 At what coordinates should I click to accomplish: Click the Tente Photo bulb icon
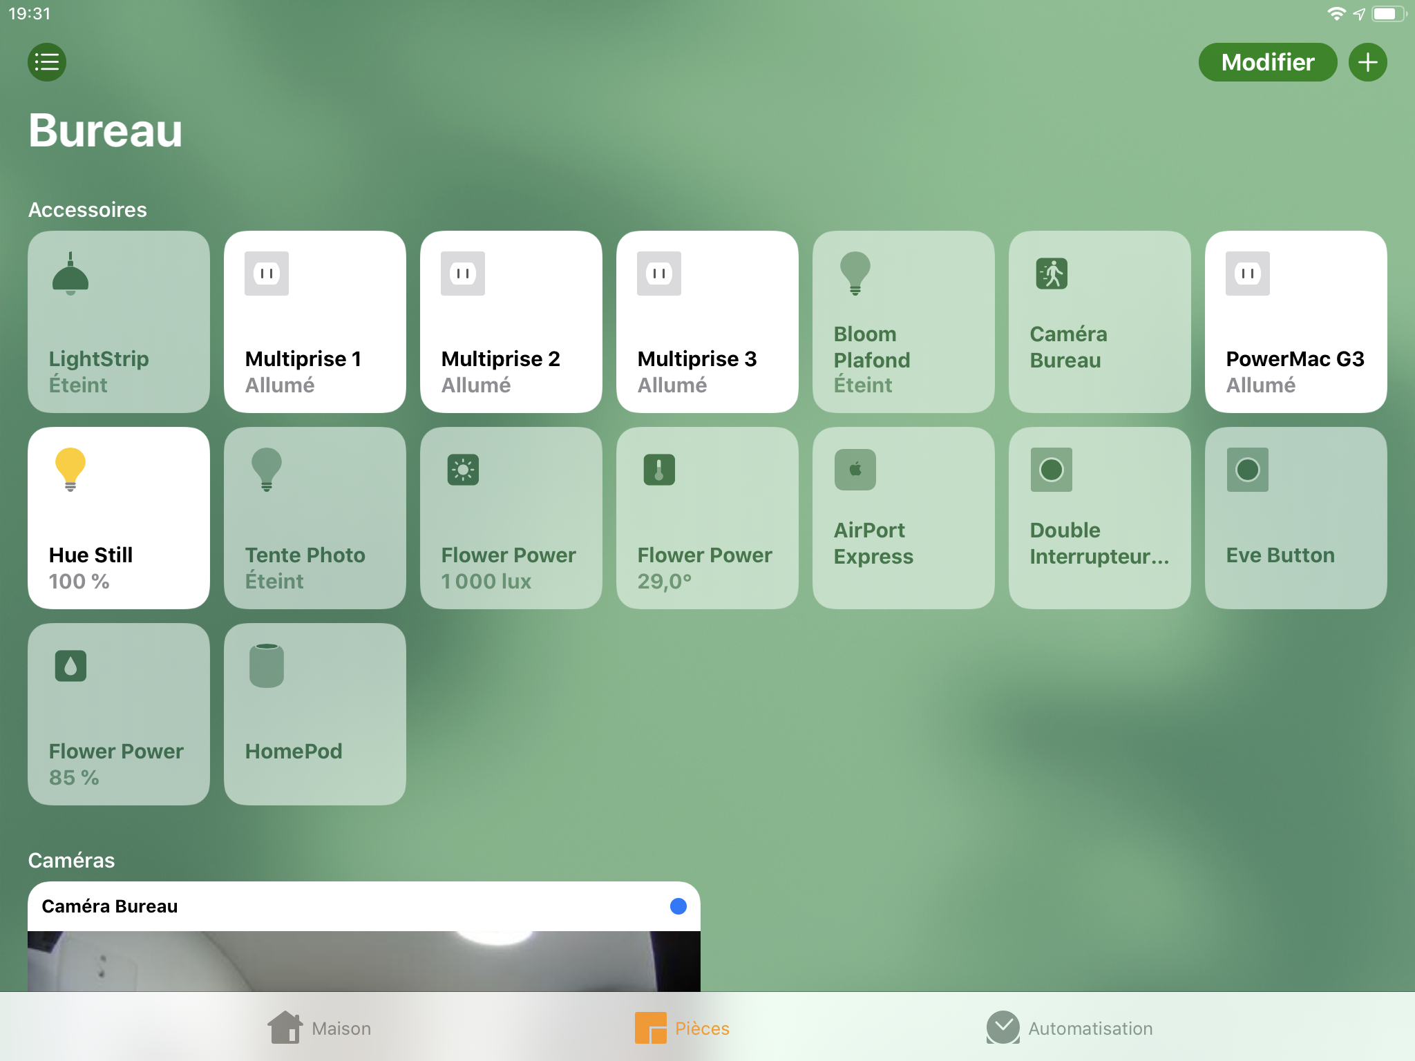point(267,470)
